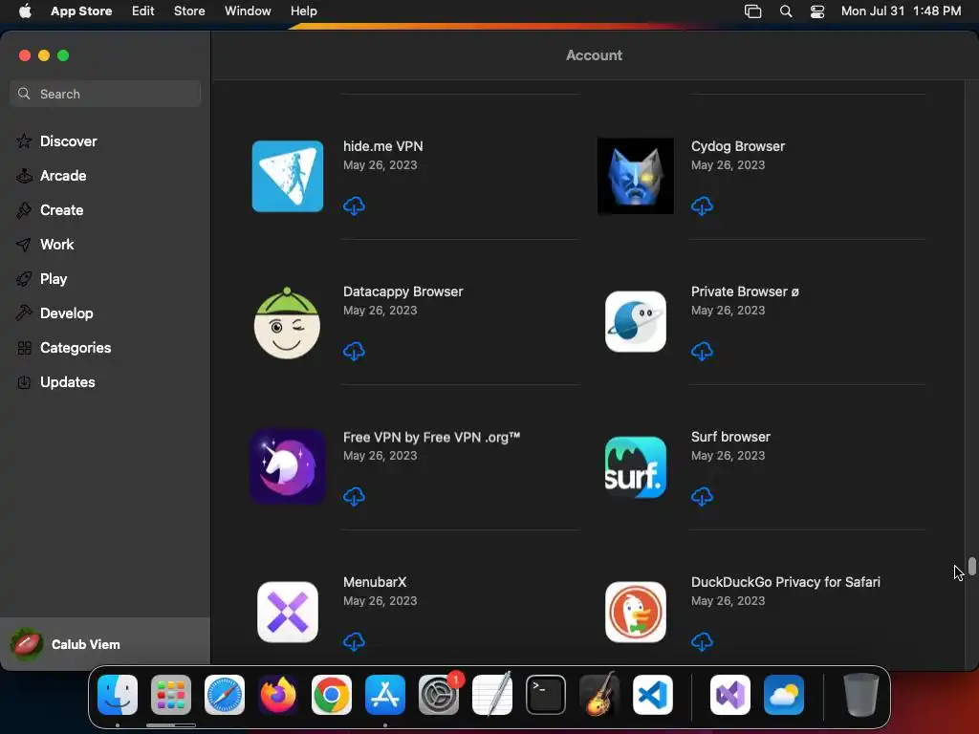This screenshot has height=734, width=979.
Task: Download Free VPN by Free VPN .org
Action: click(x=354, y=497)
